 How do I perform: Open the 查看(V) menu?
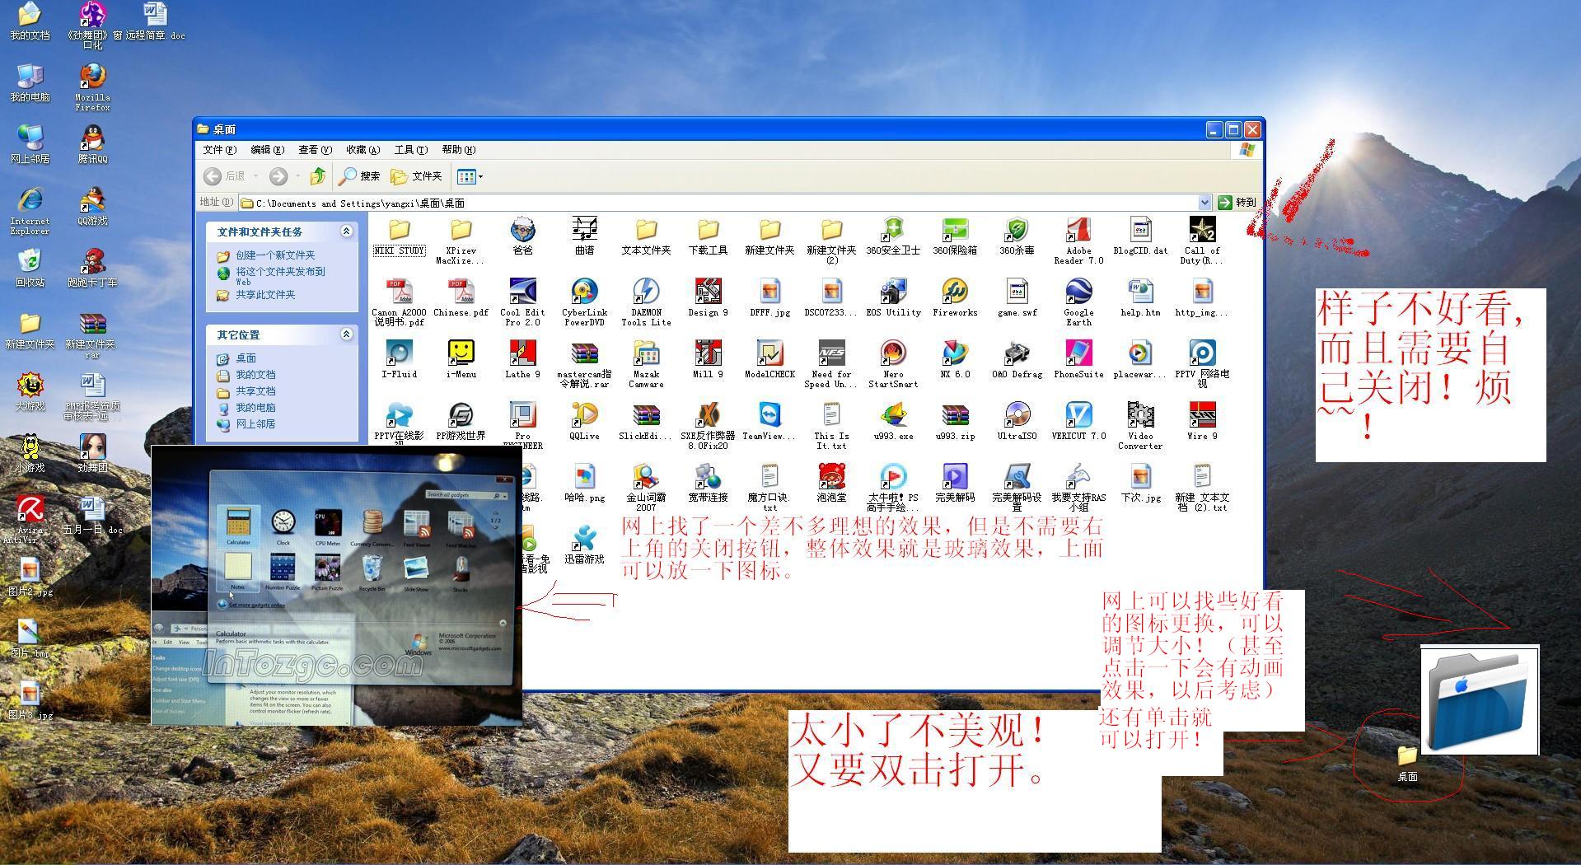(315, 150)
